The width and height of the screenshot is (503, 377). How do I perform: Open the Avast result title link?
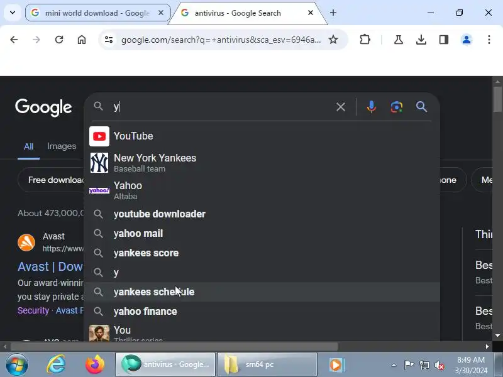[x=50, y=266]
